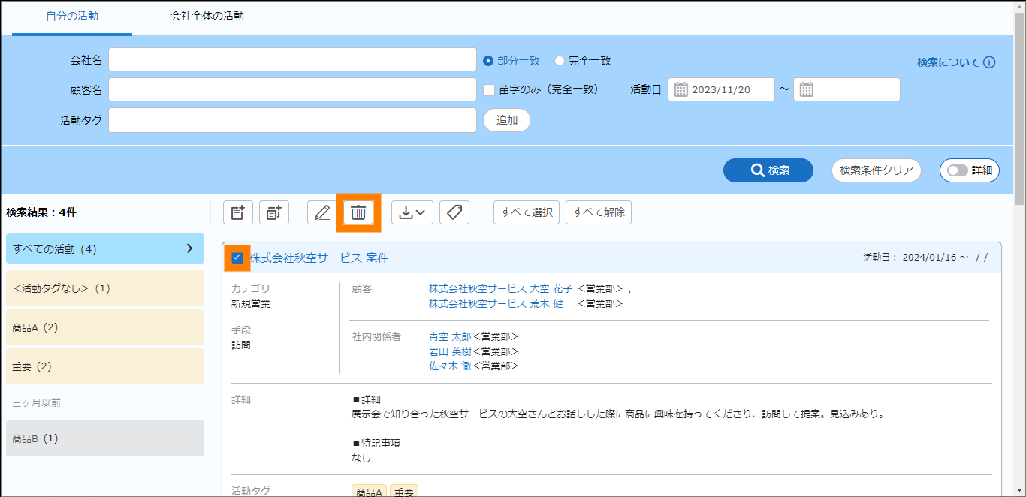Click the bulk add activities icon

tap(274, 212)
